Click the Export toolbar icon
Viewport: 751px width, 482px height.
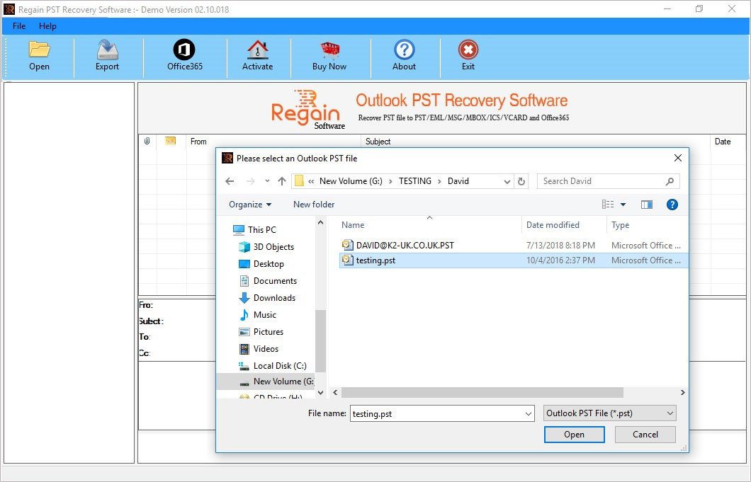(x=107, y=50)
